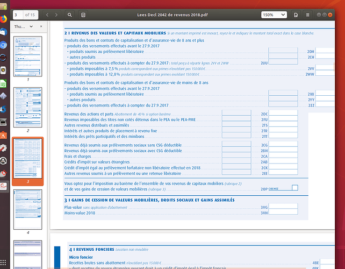Click heading '4 | REVENUS FONCIERS'
This screenshot has height=269, width=345.
91,250
